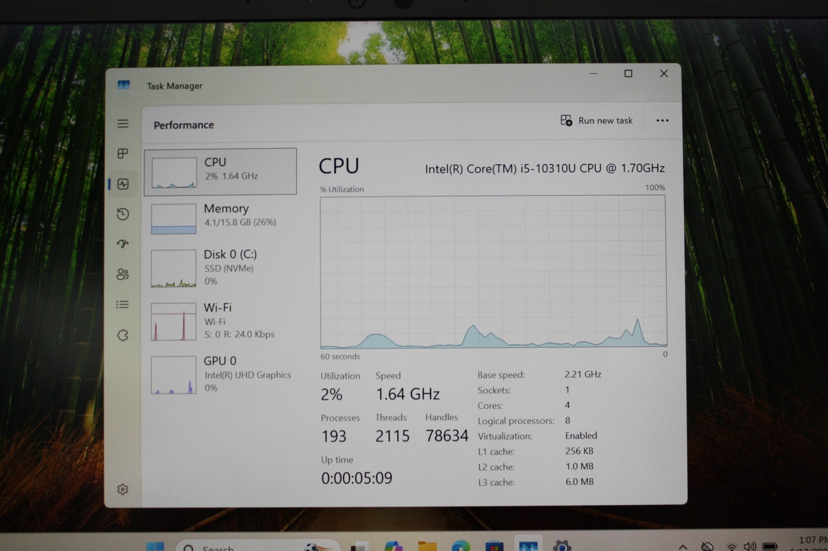828x551 pixels.
Task: Click the 1.64 GHz speed value
Action: point(408,395)
